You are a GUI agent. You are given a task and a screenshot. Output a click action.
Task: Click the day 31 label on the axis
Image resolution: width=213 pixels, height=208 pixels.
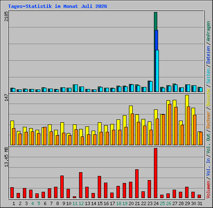pos(200,203)
